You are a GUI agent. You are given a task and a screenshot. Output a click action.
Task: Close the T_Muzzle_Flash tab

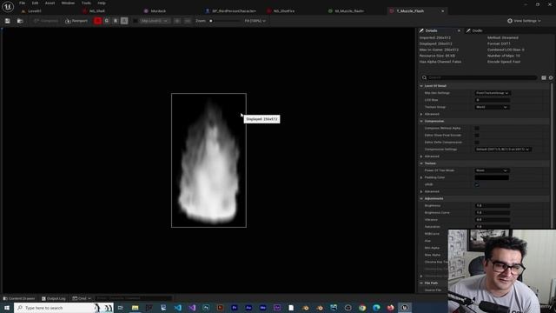tap(442, 11)
